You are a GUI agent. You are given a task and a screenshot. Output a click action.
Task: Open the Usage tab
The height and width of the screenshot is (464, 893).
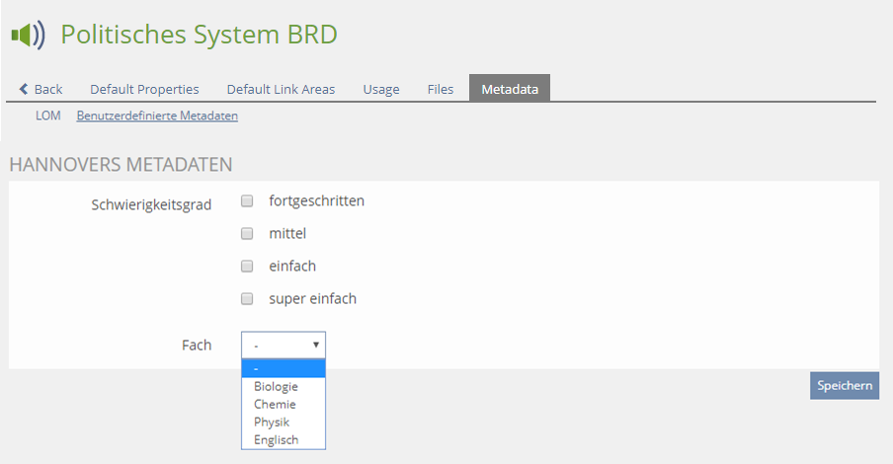[380, 89]
